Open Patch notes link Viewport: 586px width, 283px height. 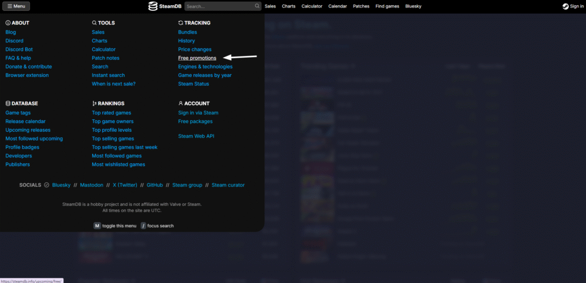point(105,58)
